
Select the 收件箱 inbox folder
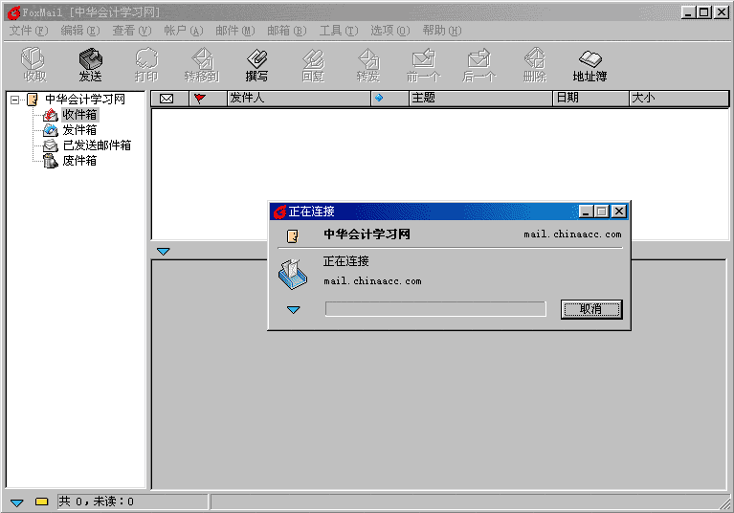(79, 115)
